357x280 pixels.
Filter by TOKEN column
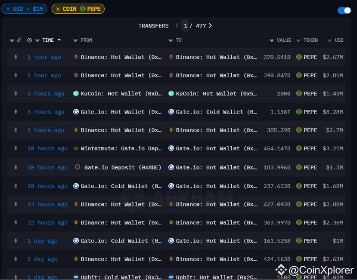point(298,40)
